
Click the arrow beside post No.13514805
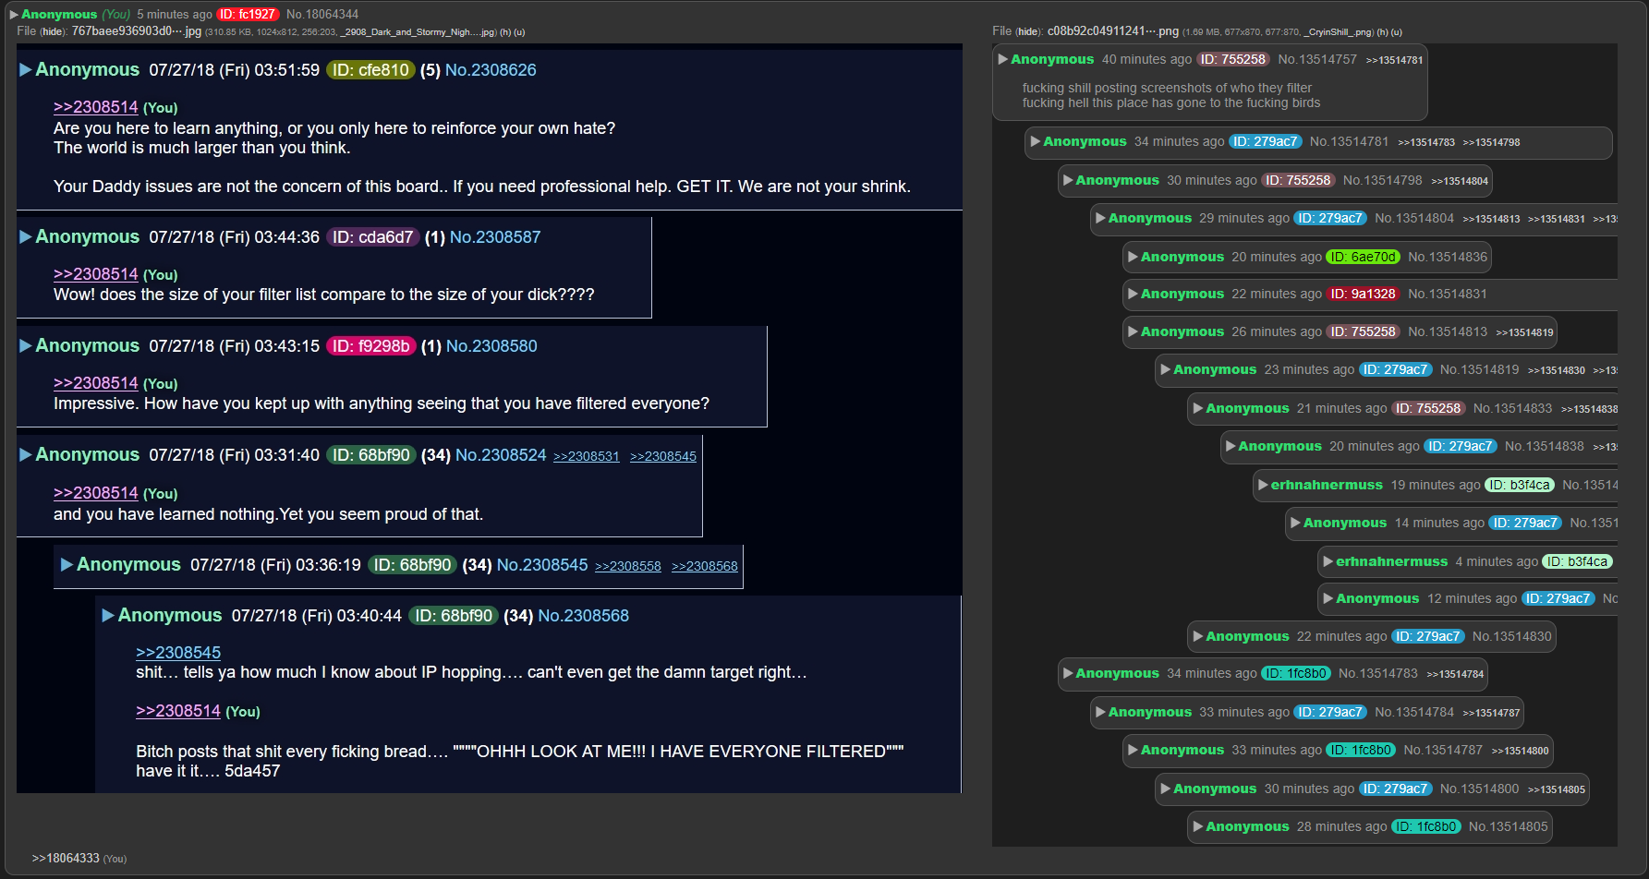1198,826
